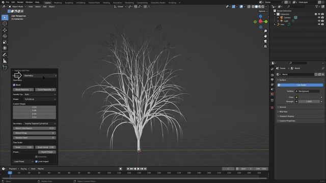The width and height of the screenshot is (326, 183).
Task: Switch to the Modeling workspace tab
Action: 58,3
